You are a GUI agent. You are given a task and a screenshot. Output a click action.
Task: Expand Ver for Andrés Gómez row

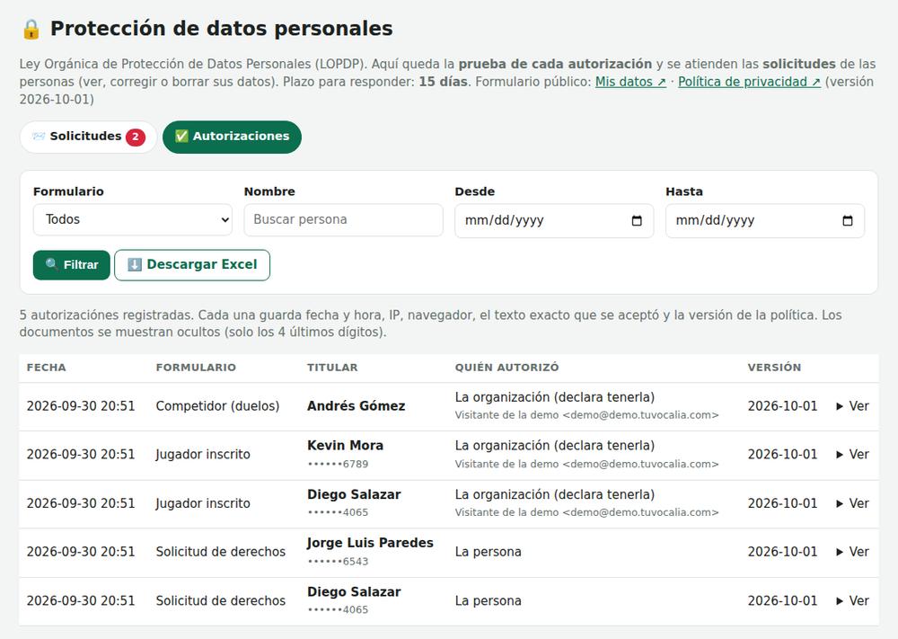click(853, 406)
